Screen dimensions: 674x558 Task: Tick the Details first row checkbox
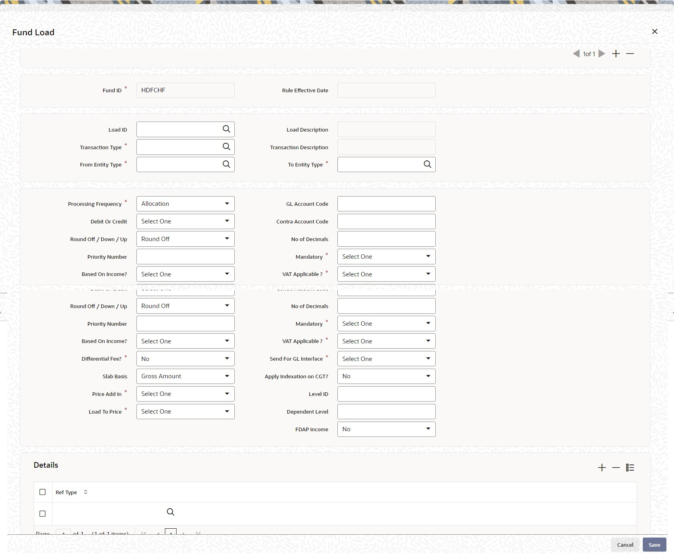pyautogui.click(x=43, y=513)
